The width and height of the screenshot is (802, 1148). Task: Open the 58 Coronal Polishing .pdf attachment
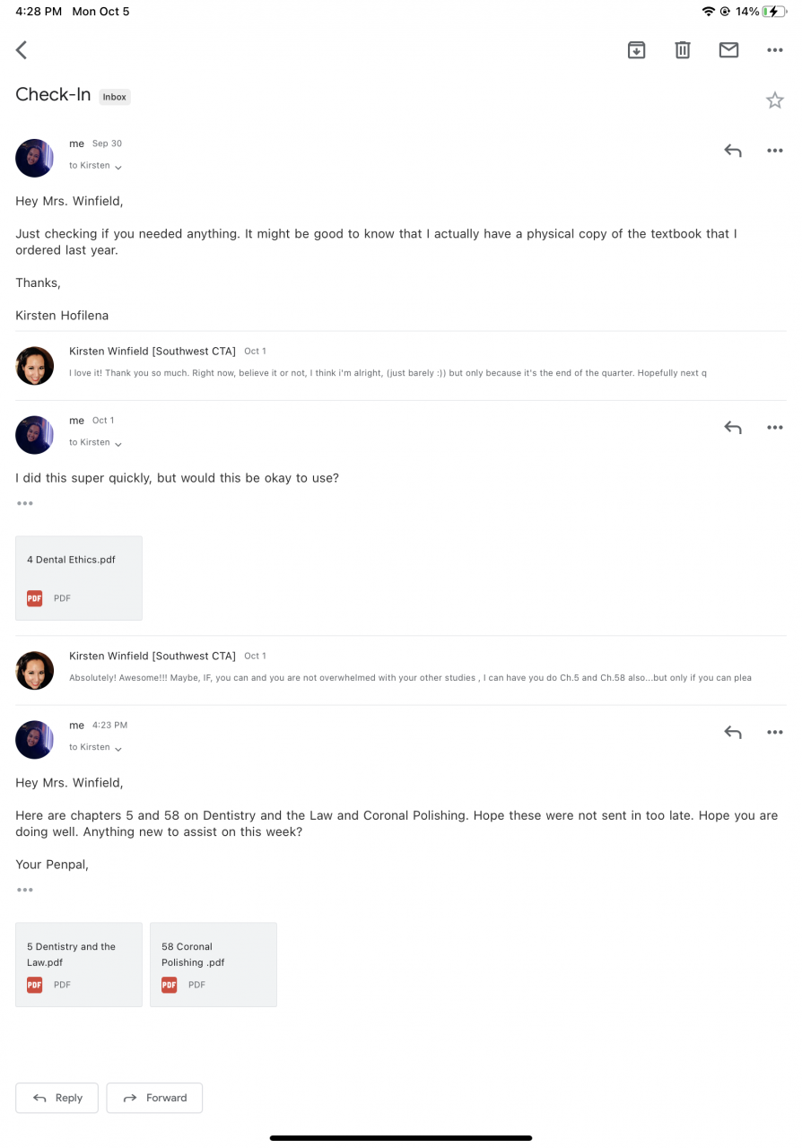coord(214,964)
